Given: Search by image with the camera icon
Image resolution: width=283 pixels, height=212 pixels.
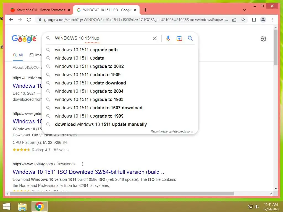Looking at the screenshot, I should pyautogui.click(x=179, y=38).
